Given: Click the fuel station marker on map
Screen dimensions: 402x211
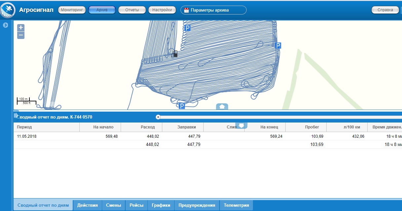Looking at the screenshot, I should coord(175,54).
